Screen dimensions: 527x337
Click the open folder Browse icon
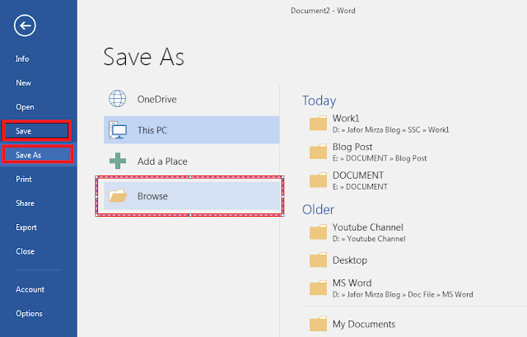118,196
